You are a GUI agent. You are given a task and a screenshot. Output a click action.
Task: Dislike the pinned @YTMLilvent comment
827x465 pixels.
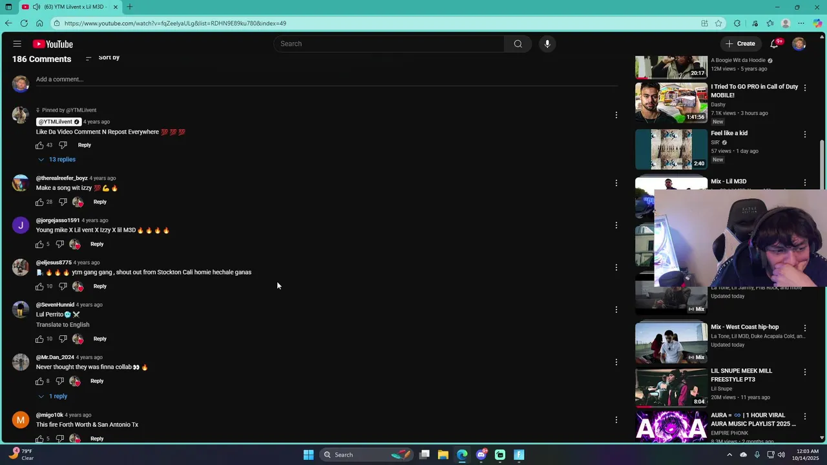click(x=63, y=145)
